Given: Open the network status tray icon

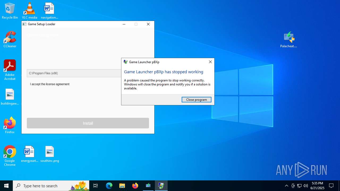Looking at the screenshot, I should click(x=299, y=186).
